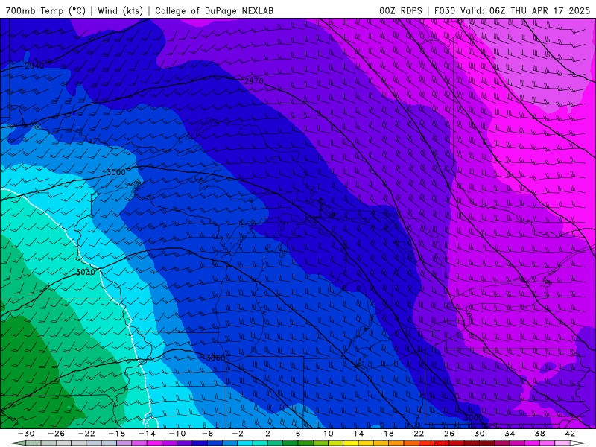Click the -18 tick label on the color scale

coord(117,434)
